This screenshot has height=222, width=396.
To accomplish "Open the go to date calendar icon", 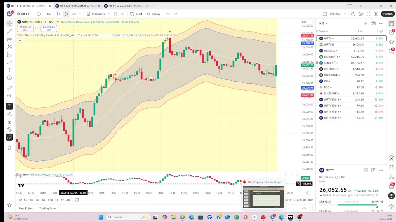I will click(x=77, y=200).
